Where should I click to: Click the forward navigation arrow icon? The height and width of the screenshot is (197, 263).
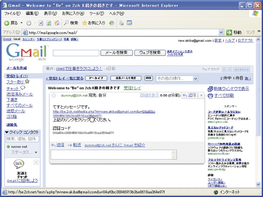point(29,23)
